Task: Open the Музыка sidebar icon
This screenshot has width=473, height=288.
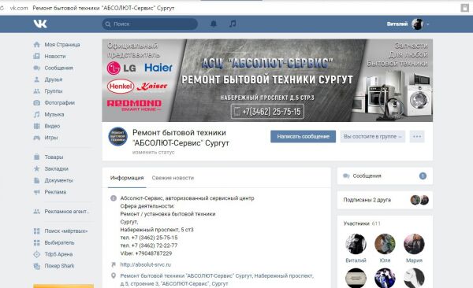Action: (36, 114)
